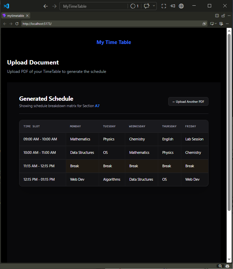
Task: Click the scrollbar up arrow
Action: [x=229, y=31]
